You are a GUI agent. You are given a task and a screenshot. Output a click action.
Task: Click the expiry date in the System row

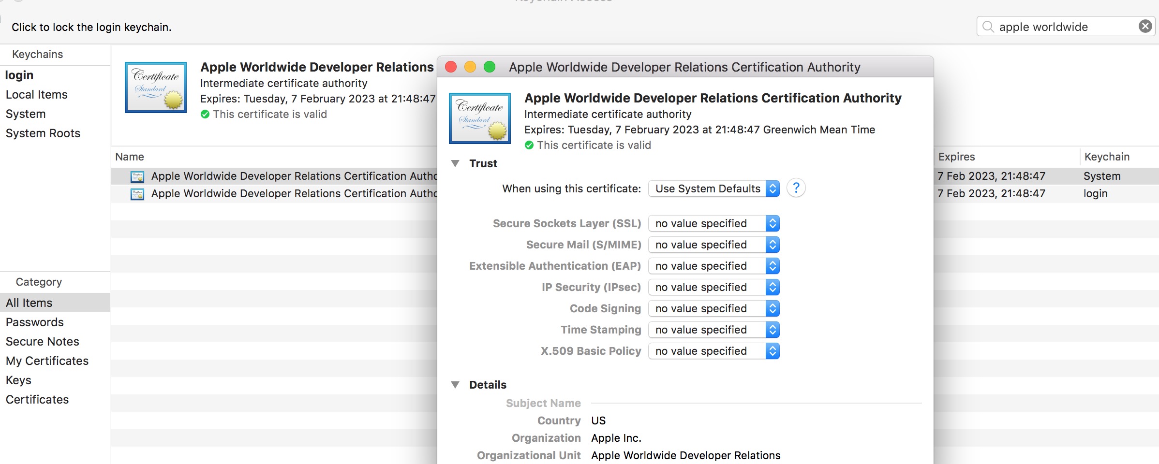click(x=991, y=176)
